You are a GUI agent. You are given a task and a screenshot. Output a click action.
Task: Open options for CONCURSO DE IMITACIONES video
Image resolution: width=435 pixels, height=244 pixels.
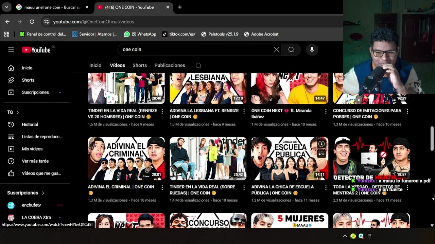point(407,111)
